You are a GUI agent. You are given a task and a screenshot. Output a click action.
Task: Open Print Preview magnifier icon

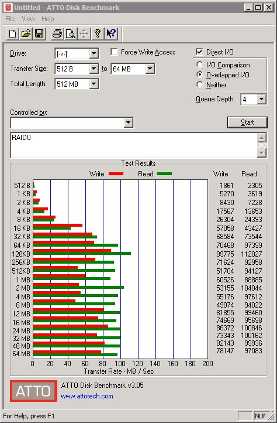(71, 34)
